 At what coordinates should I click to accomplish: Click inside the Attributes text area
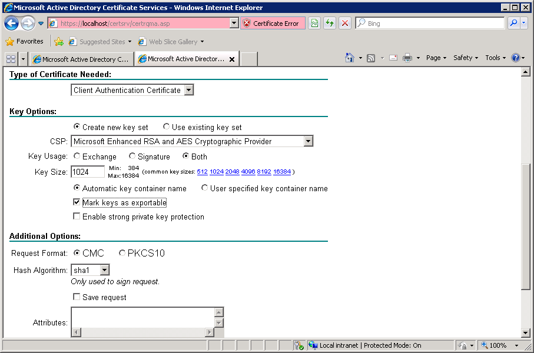pyautogui.click(x=143, y=317)
